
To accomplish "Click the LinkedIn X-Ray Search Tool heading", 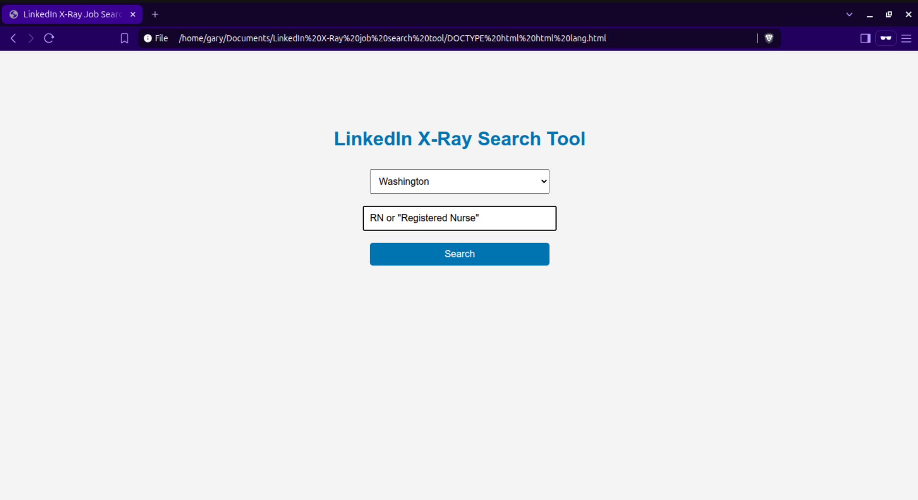I will pyautogui.click(x=459, y=139).
